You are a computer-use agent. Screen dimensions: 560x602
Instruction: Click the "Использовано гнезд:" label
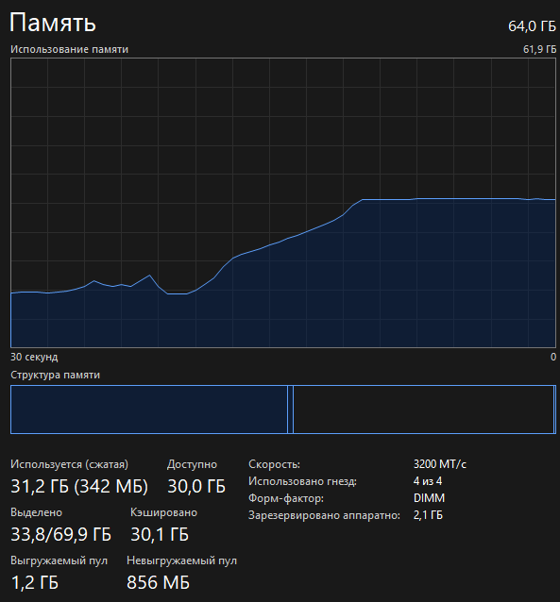coord(302,481)
